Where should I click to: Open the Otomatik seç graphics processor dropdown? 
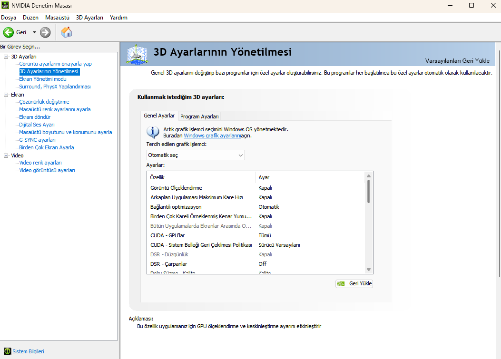[196, 155]
